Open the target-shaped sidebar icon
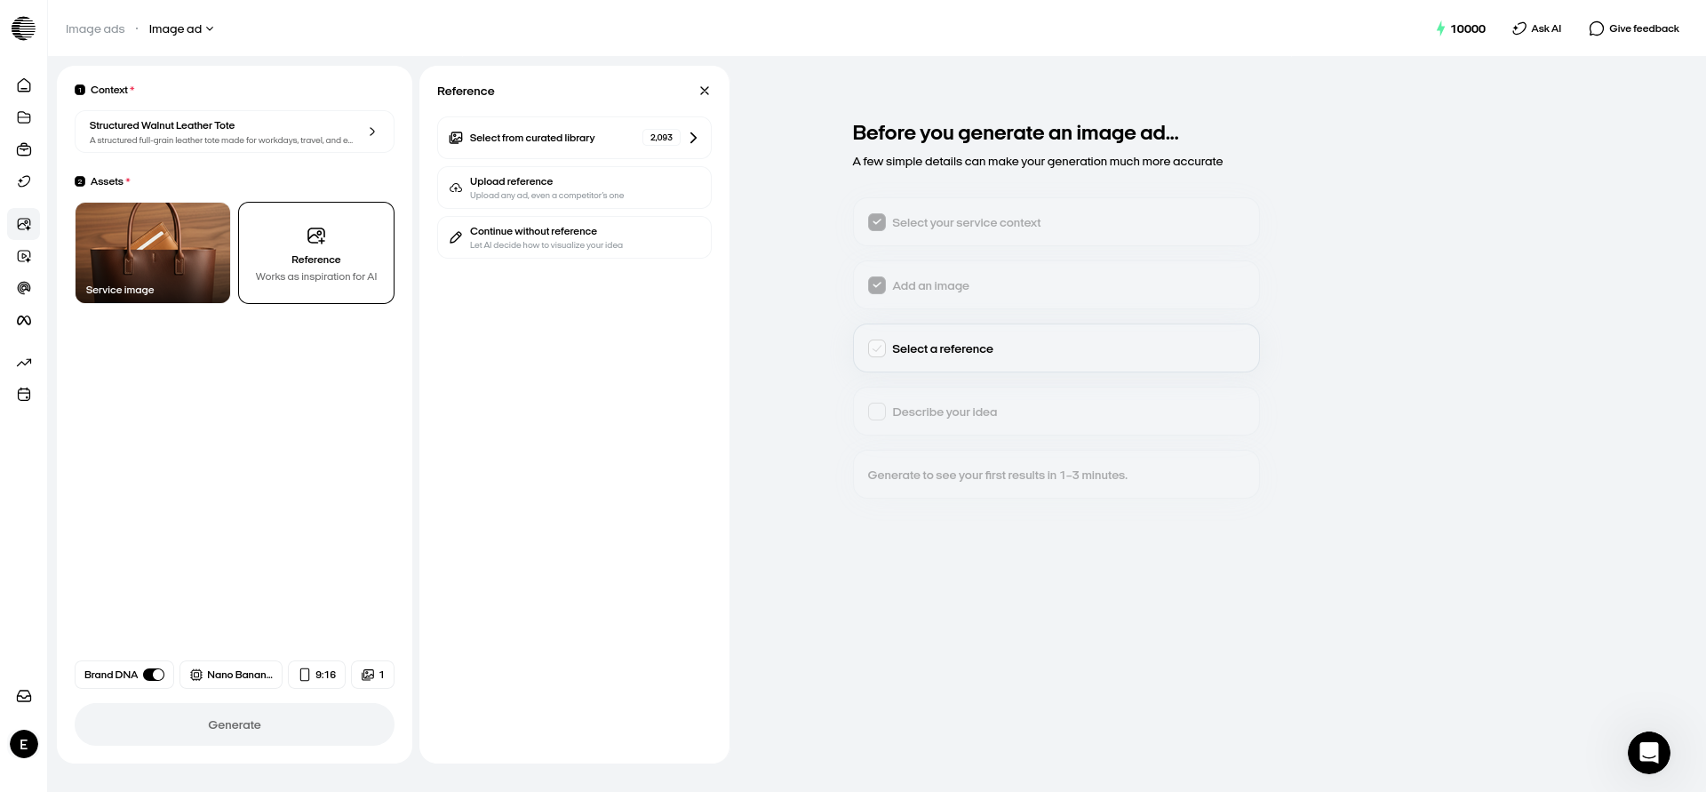The width and height of the screenshot is (1706, 792). tap(24, 288)
